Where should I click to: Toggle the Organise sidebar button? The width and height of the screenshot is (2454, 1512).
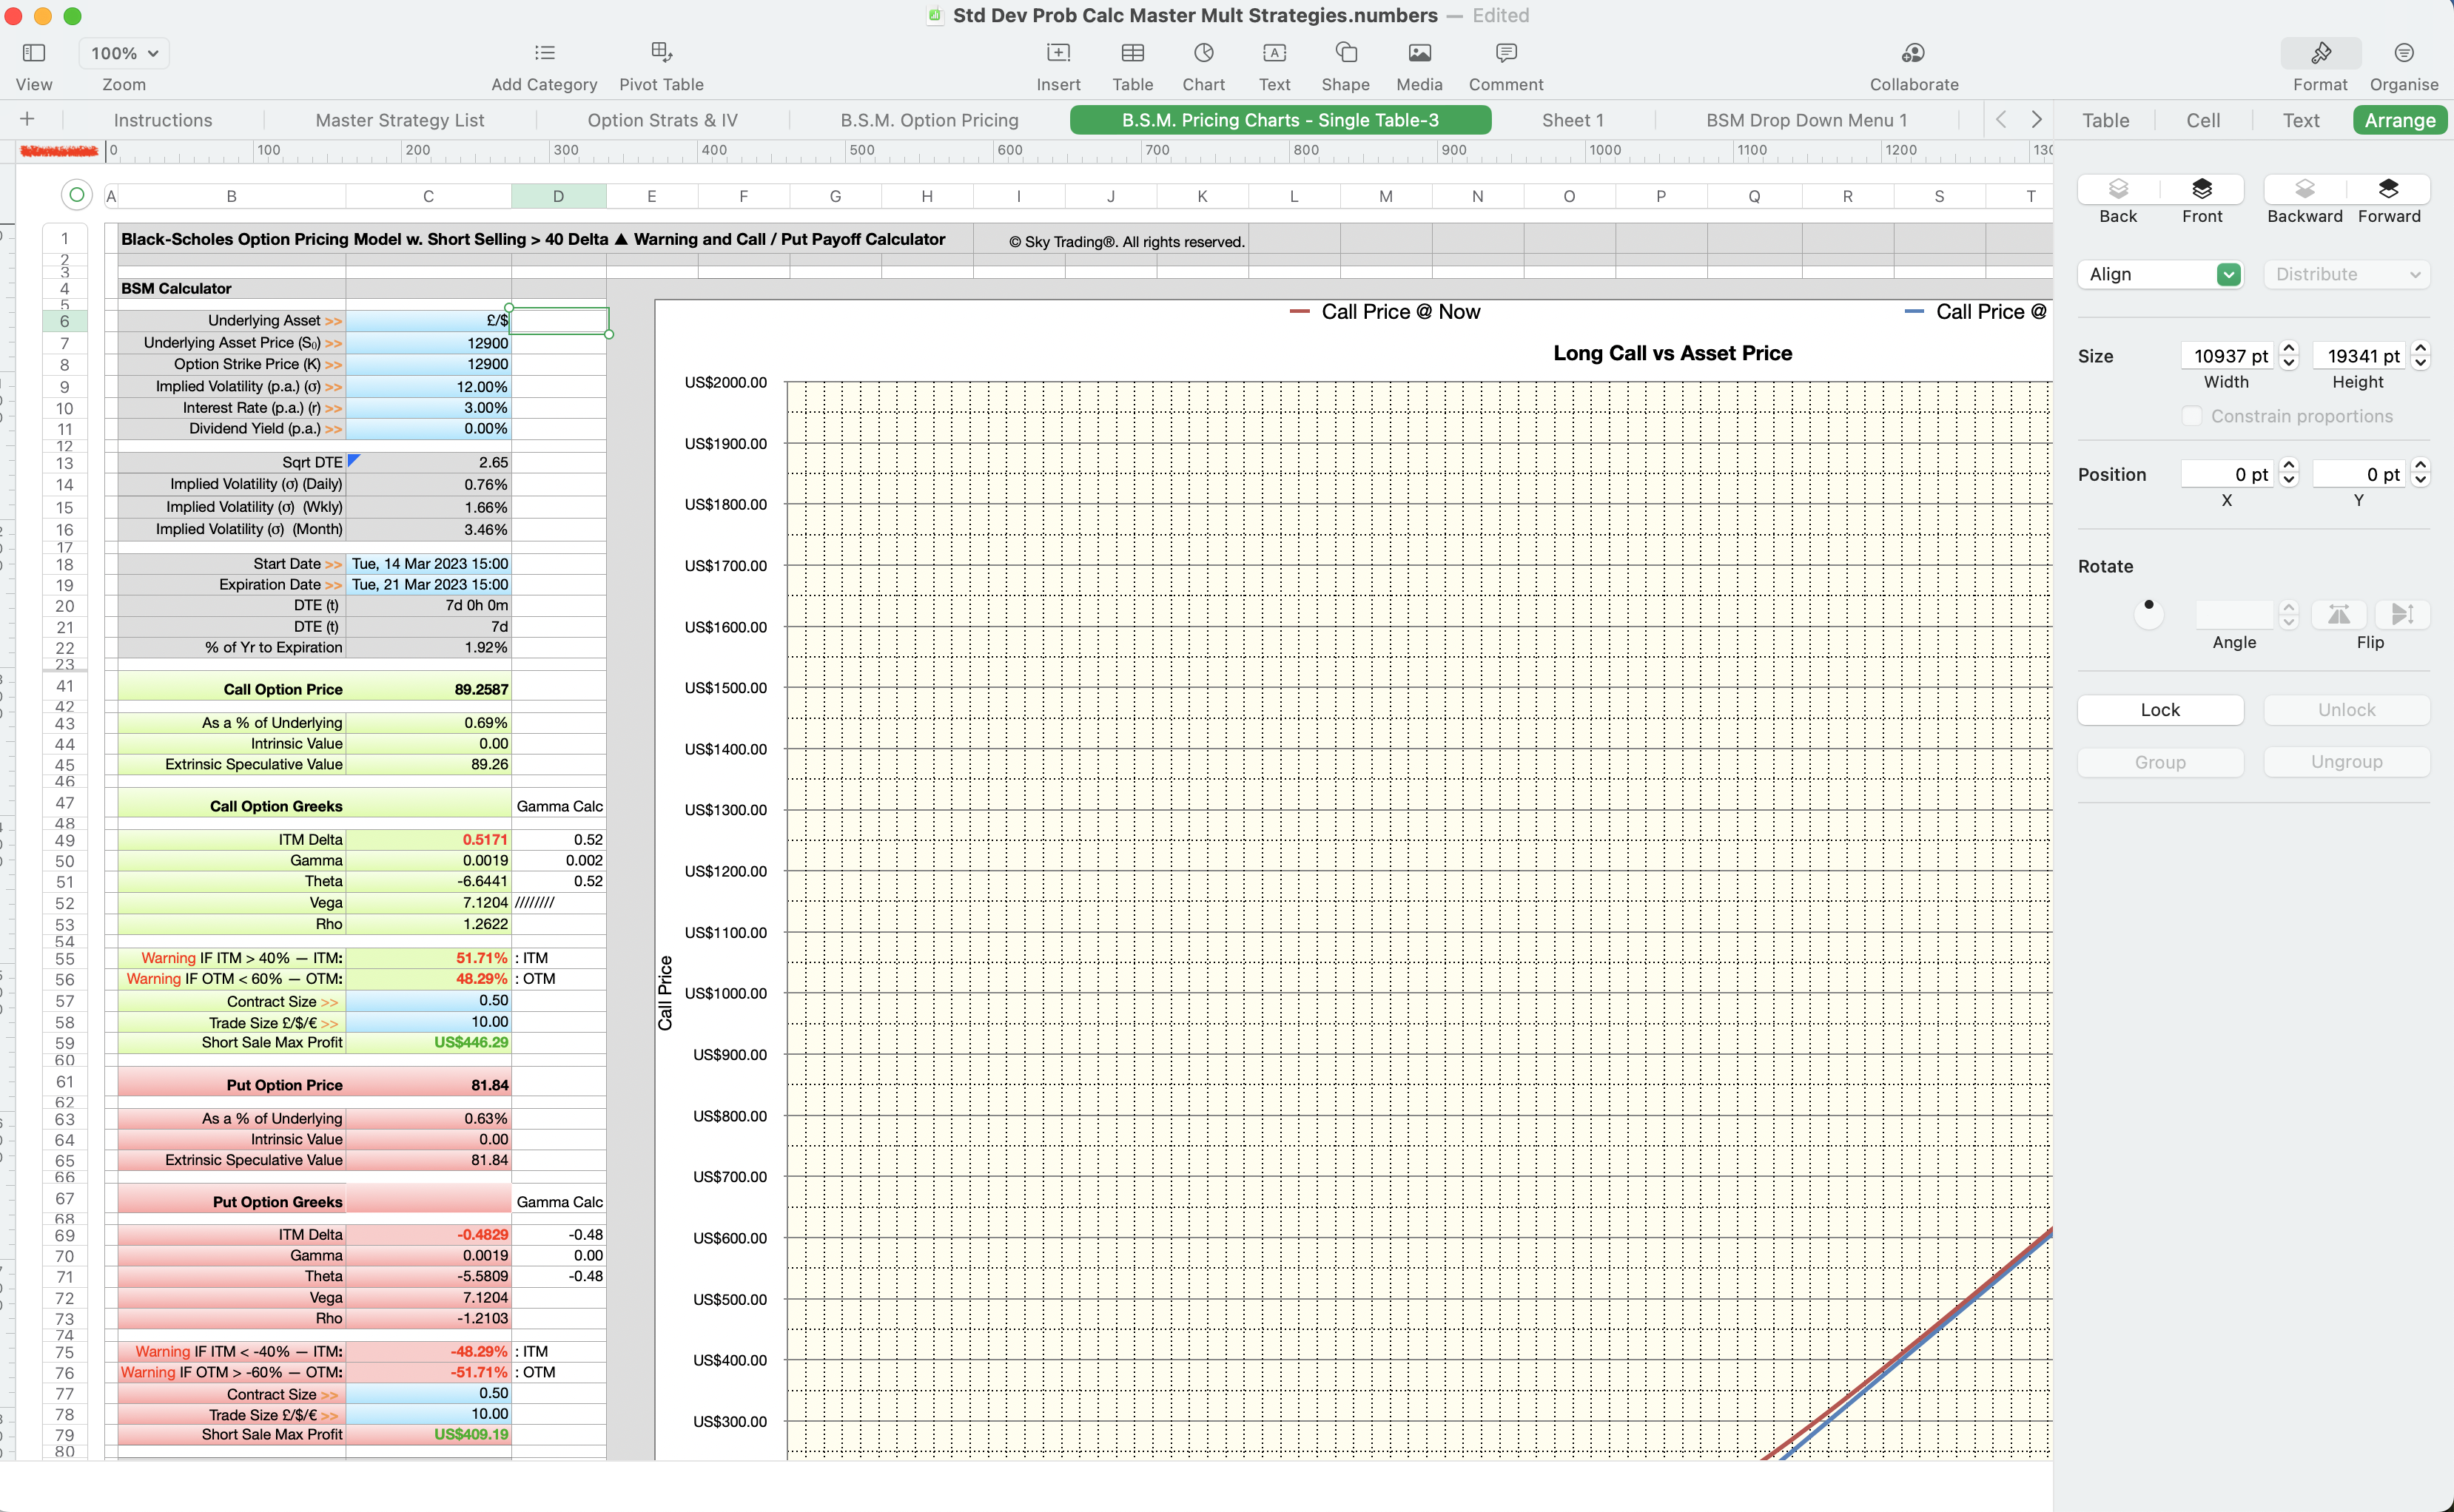click(x=2403, y=53)
